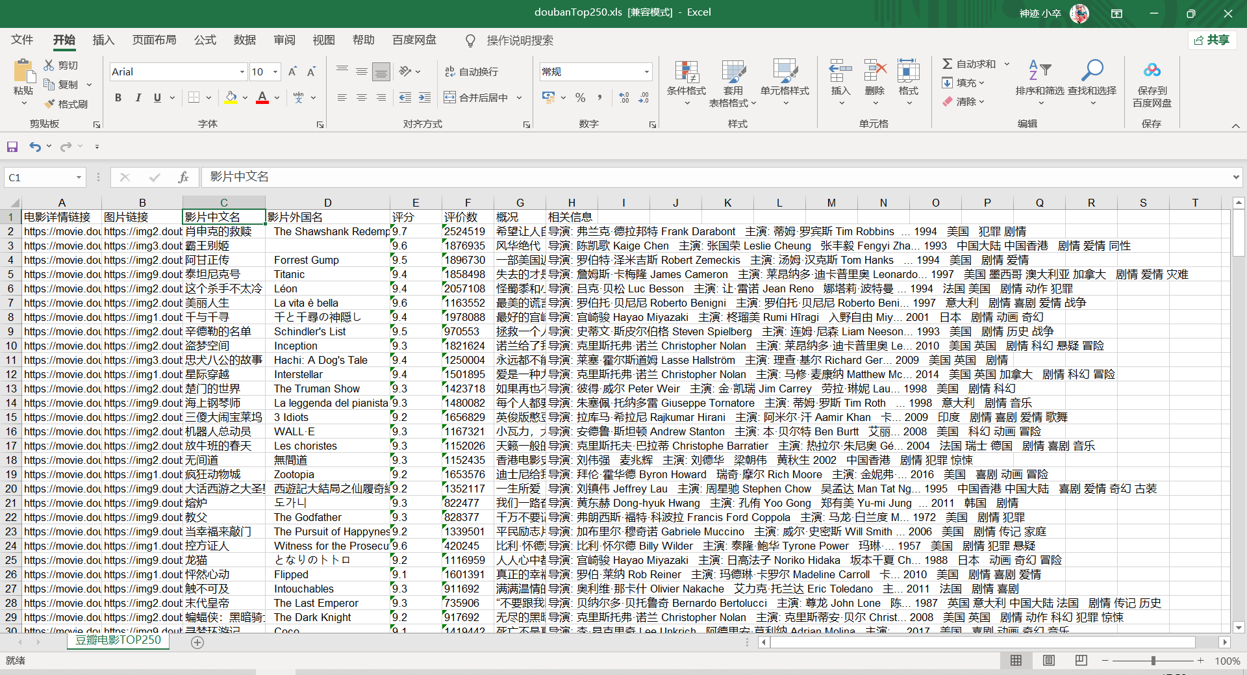Click the Undo arrow icon
Image resolution: width=1247 pixels, height=675 pixels.
(35, 147)
